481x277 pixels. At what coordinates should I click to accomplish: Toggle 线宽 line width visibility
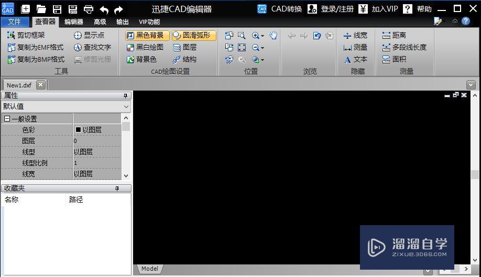coord(355,35)
